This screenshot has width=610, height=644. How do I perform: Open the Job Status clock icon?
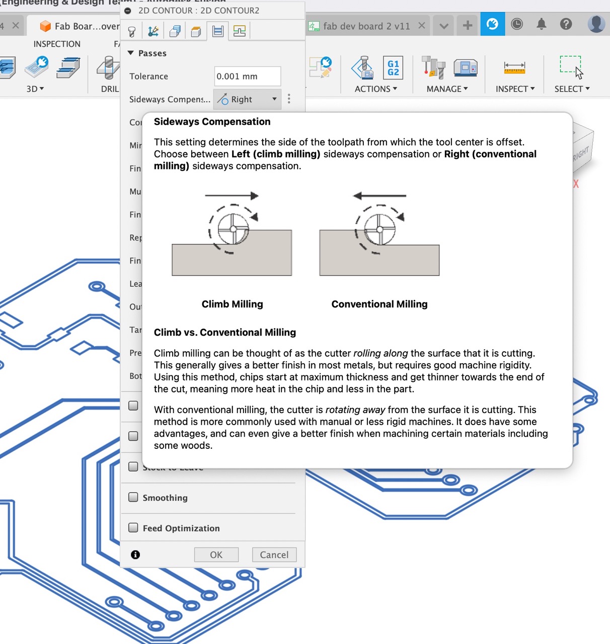tap(517, 24)
